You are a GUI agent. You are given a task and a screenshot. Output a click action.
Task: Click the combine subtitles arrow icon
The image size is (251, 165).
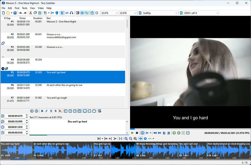coord(52,13)
